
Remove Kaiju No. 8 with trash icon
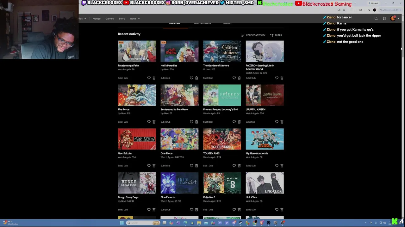coord(239,210)
